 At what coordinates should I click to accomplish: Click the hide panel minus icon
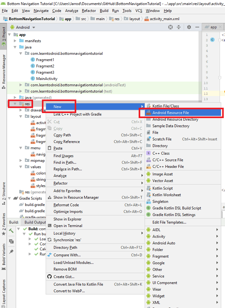pos(196,27)
